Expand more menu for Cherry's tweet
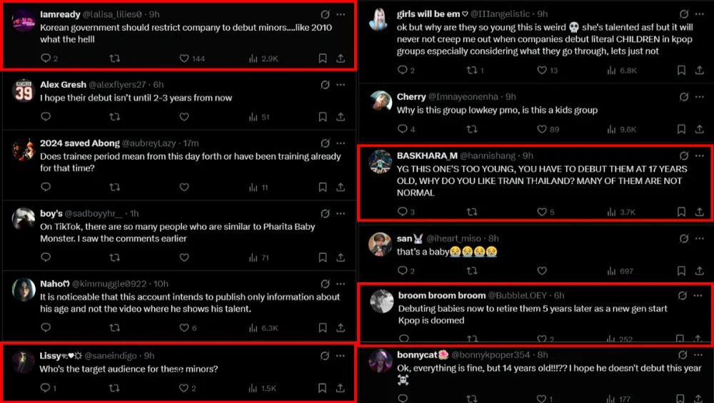 tap(699, 97)
